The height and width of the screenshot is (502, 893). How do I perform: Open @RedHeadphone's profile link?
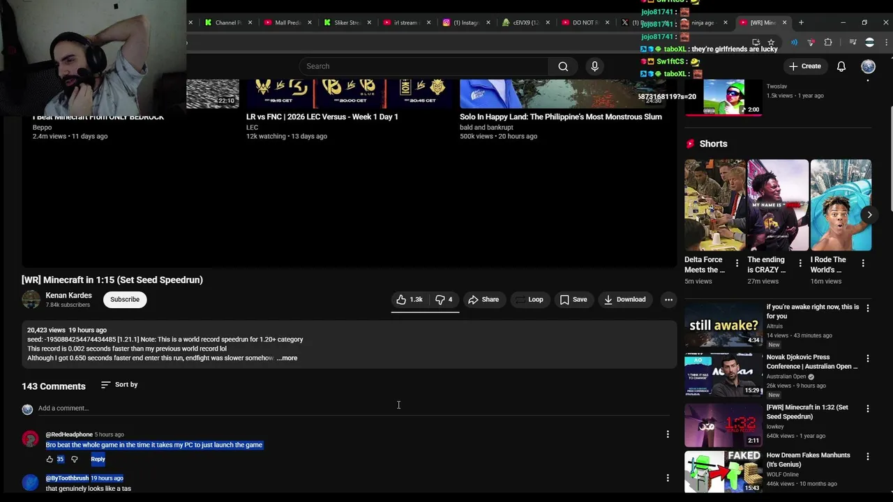click(69, 434)
